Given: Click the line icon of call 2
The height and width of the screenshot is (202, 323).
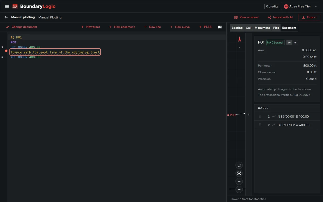Looking at the screenshot, I should (274, 125).
